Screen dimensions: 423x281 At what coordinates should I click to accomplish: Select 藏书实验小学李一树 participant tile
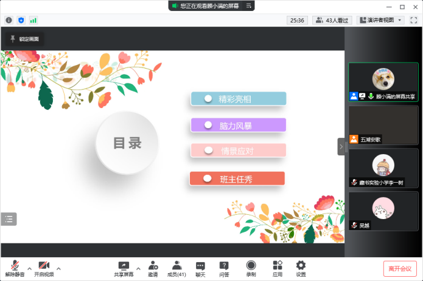coord(383,168)
